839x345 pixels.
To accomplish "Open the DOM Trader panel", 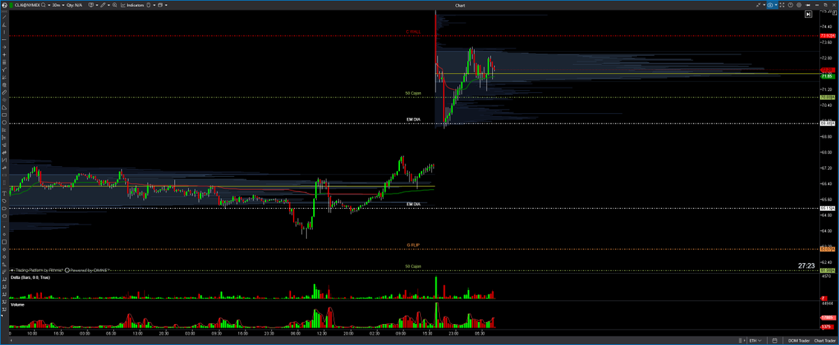I will click(x=798, y=341).
